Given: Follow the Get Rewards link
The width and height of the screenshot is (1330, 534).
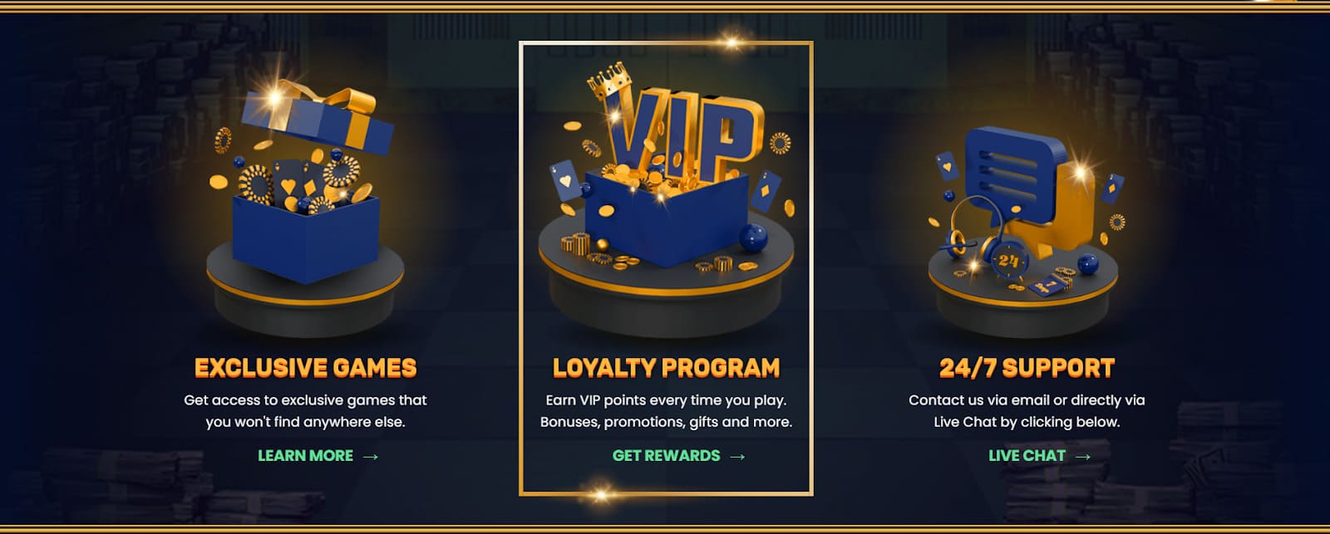Looking at the screenshot, I should 678,456.
